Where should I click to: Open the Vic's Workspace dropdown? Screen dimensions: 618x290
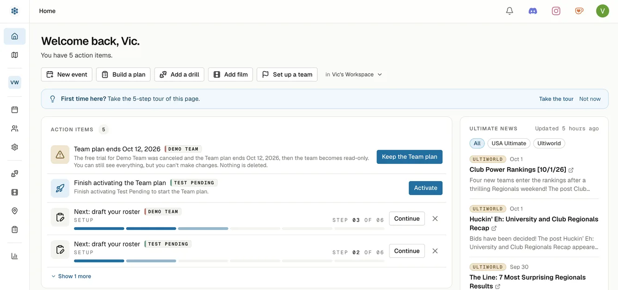coord(354,74)
